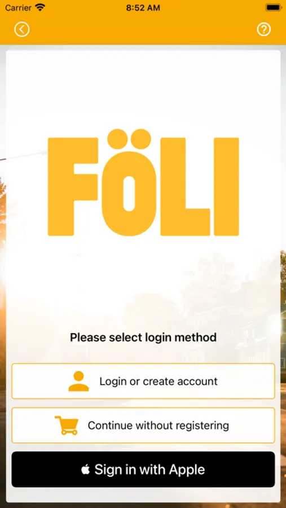This screenshot has width=286, height=508.
Task: Tap the Carrier label in status bar
Action: pyautogui.click(x=19, y=8)
